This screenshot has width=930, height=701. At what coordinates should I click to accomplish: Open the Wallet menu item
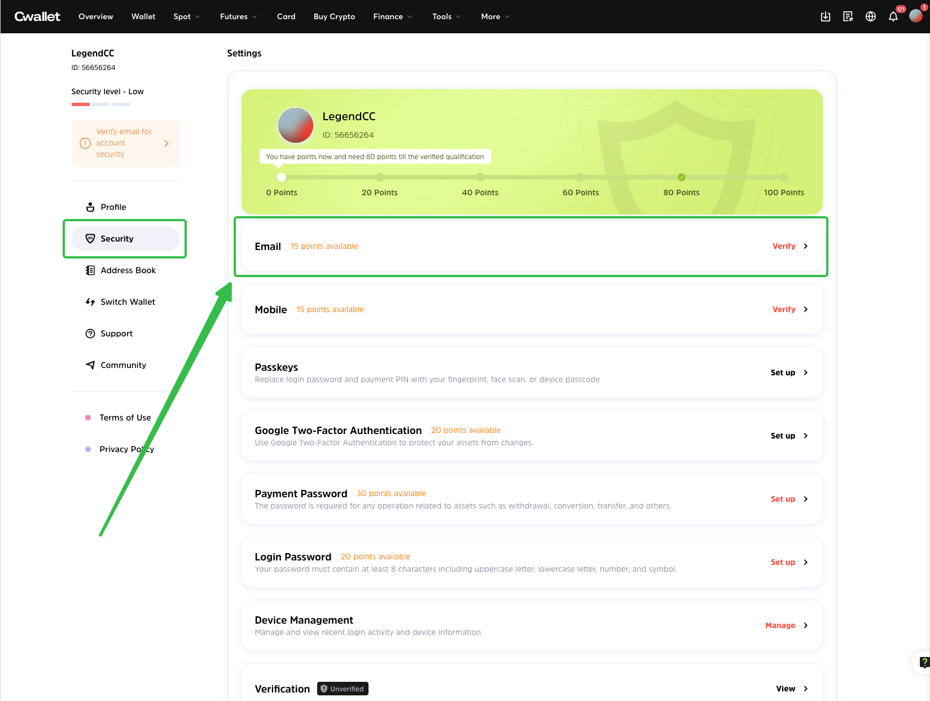143,16
